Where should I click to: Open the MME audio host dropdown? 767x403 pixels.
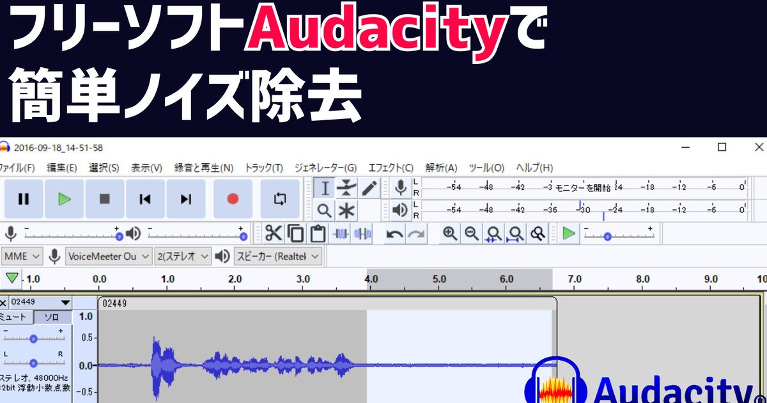pyautogui.click(x=22, y=256)
